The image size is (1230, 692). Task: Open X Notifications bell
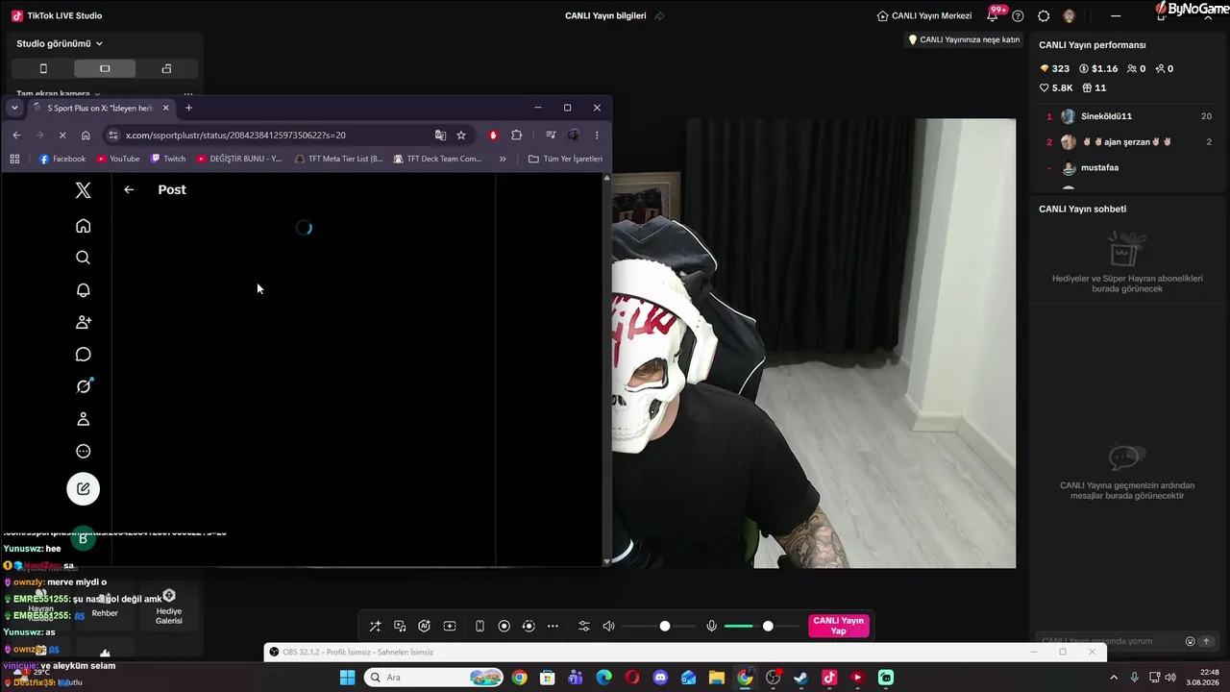tap(84, 290)
